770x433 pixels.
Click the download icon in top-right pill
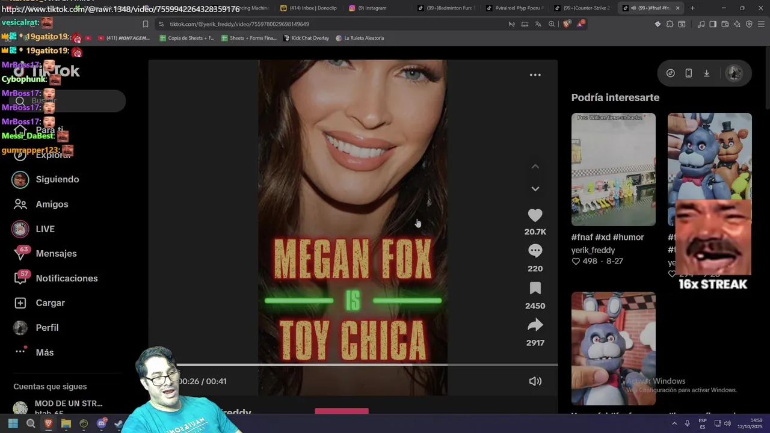706,73
